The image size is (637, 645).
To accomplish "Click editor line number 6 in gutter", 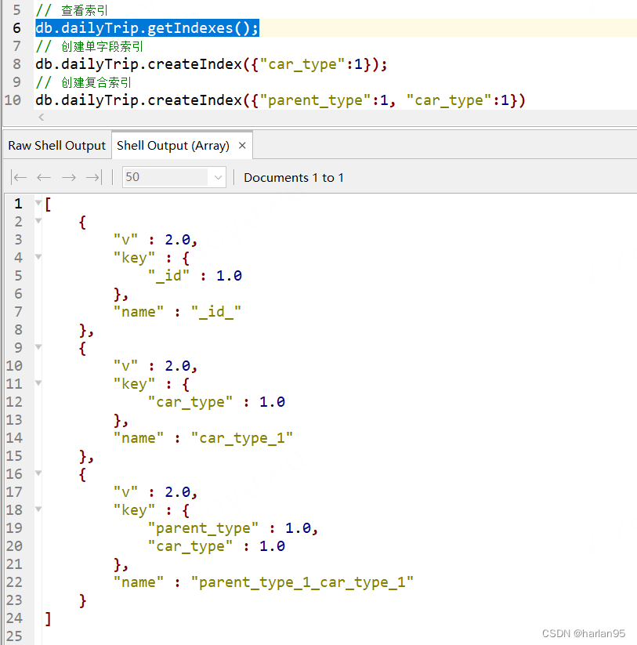I will 17,28.
